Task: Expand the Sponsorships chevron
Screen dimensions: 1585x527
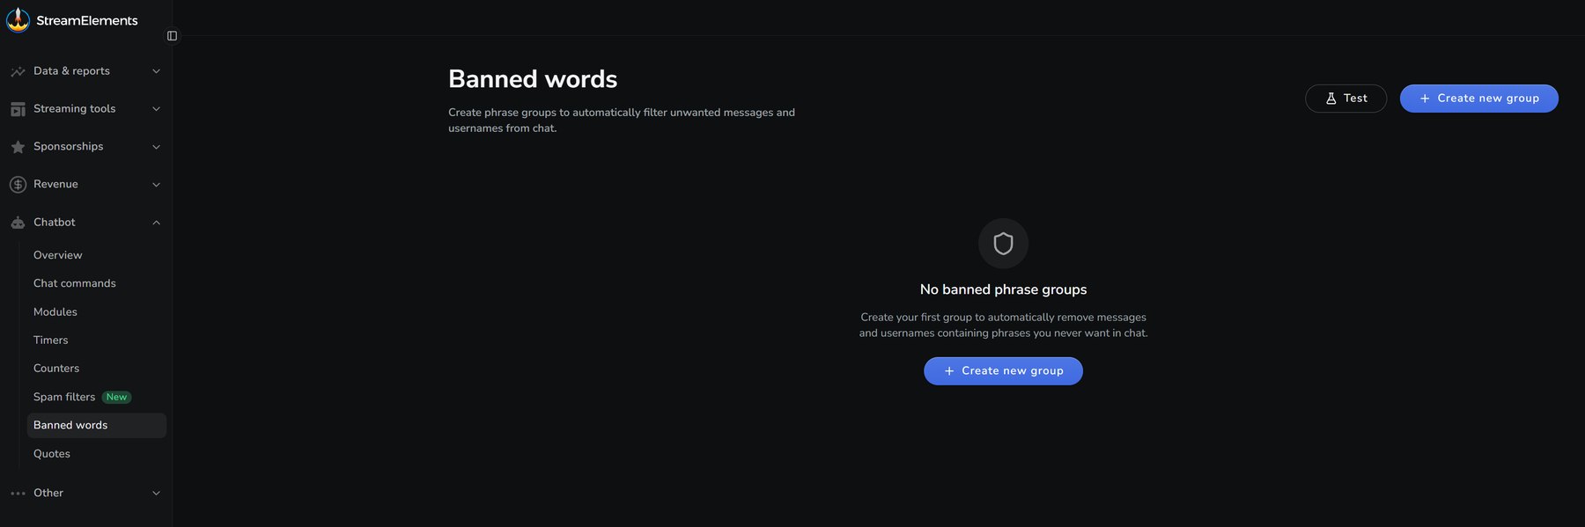Action: pyautogui.click(x=156, y=147)
